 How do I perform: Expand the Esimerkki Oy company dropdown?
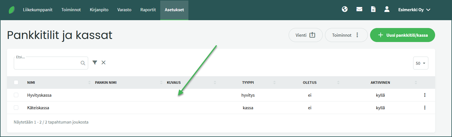(414, 10)
